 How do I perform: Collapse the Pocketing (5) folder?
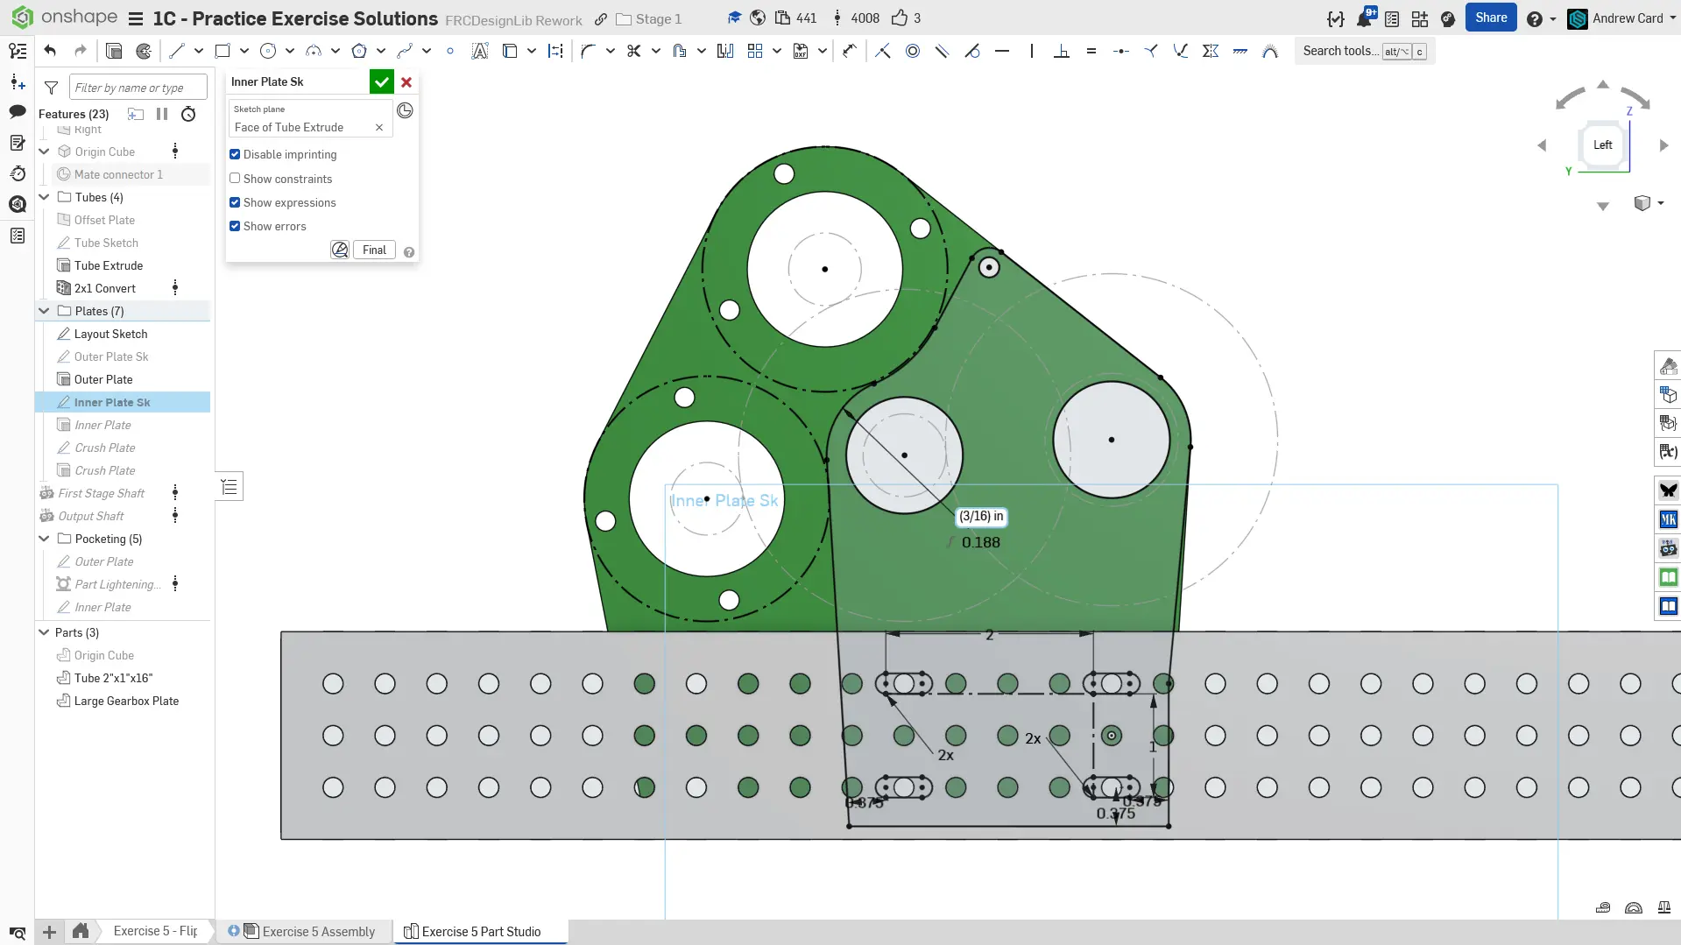pos(44,539)
